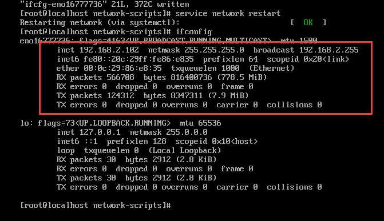Screen dimensions: 384x221
Task: Click the lo interface name
Action: pos(25,123)
